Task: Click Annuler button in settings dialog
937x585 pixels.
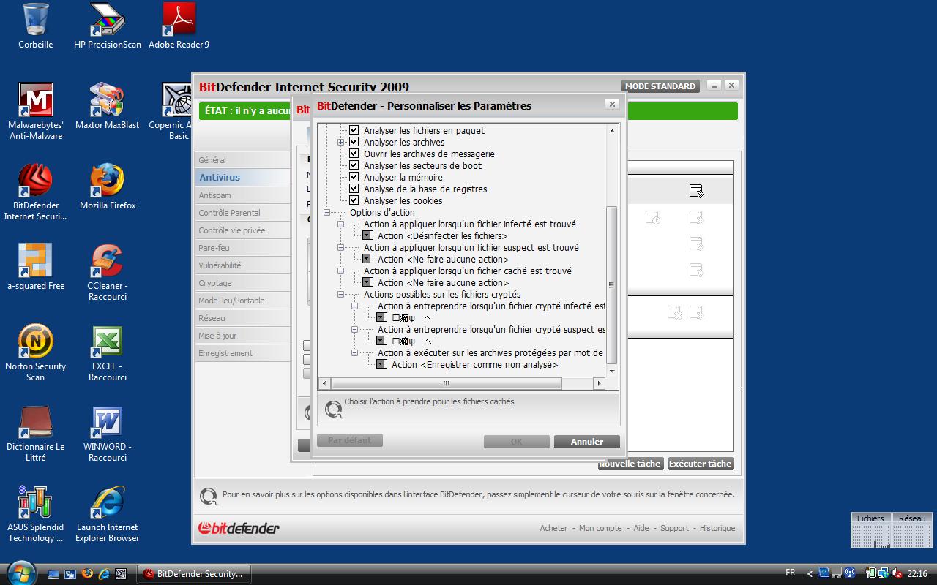Action: (587, 442)
